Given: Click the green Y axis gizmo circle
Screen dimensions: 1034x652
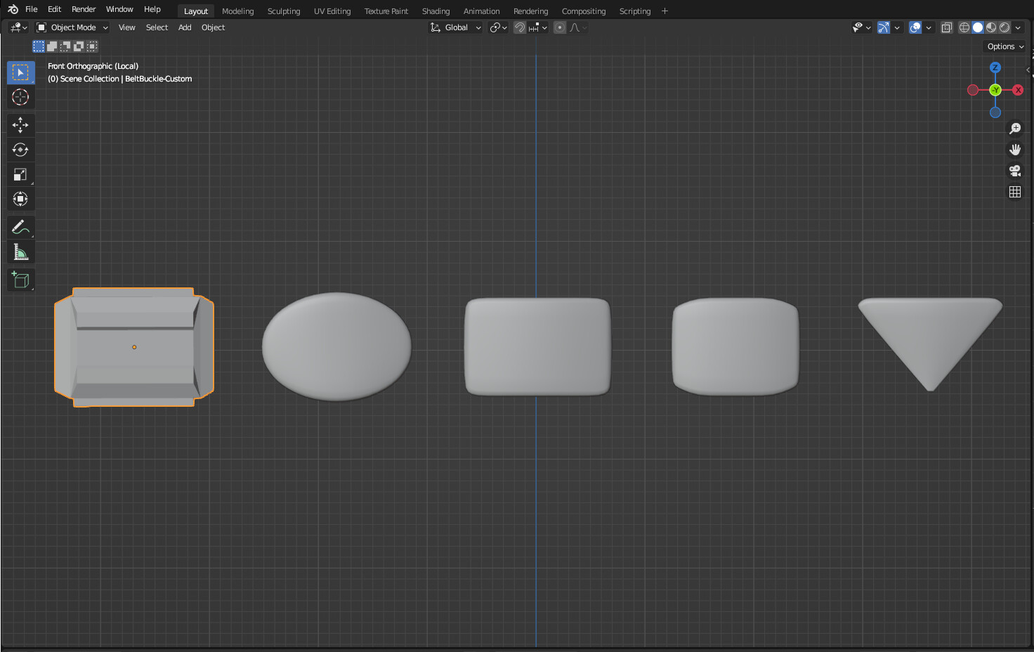Looking at the screenshot, I should [995, 90].
